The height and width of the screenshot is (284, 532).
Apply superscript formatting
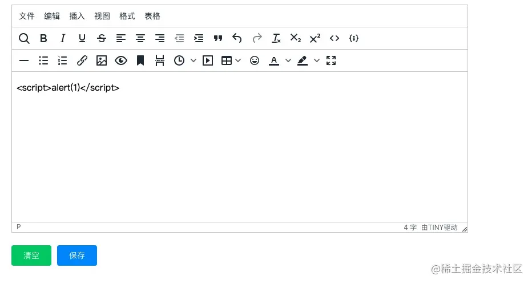315,38
